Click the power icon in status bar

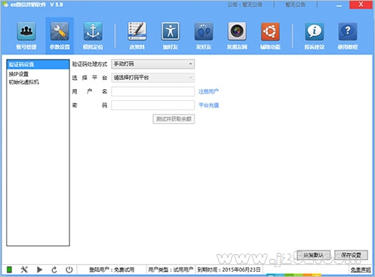[x=69, y=269]
